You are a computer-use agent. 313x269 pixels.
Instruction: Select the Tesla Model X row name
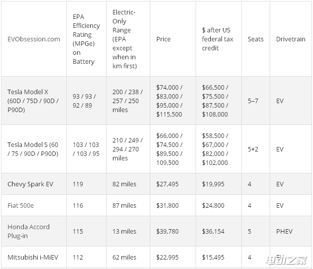point(33,101)
